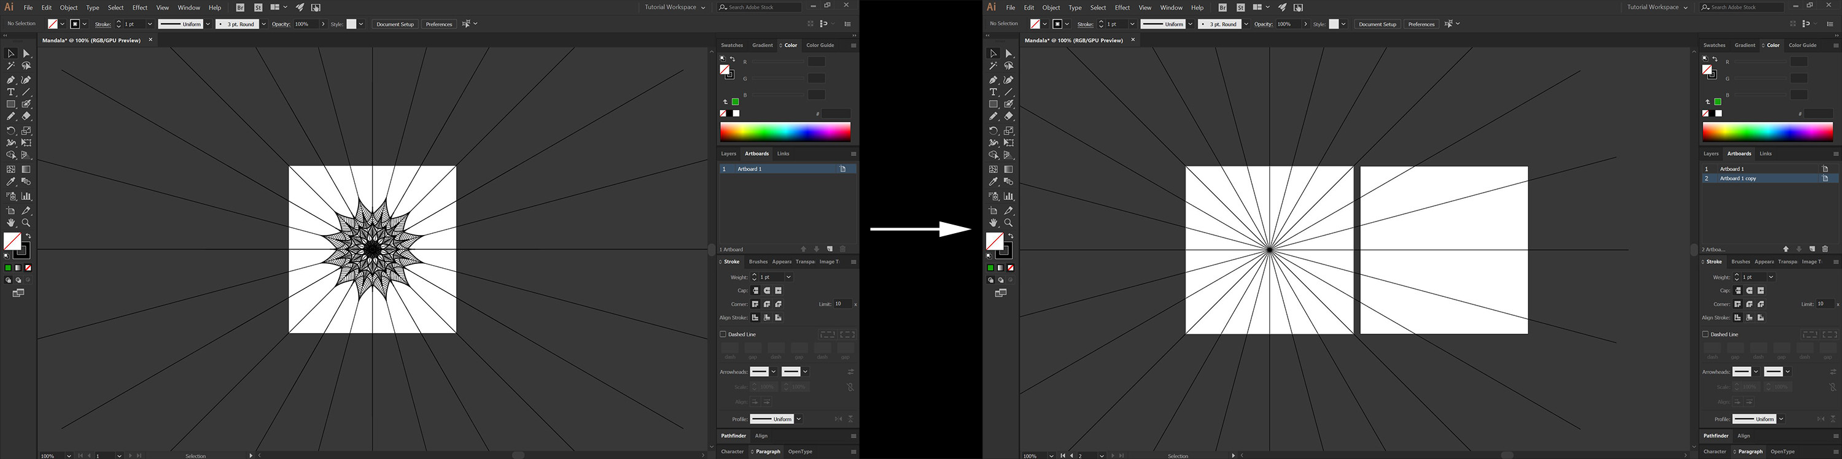The image size is (1842, 459).
Task: Select the Hand tool in the right window
Action: point(993,223)
